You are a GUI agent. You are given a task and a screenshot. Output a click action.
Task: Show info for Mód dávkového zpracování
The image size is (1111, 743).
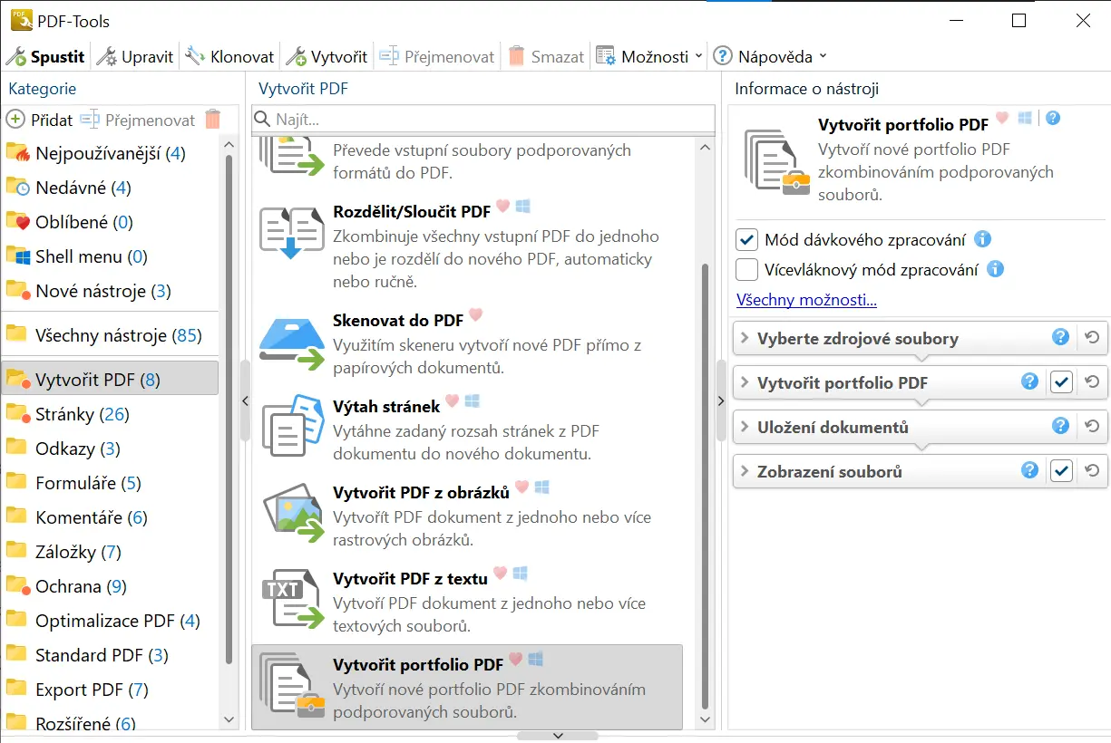click(982, 239)
